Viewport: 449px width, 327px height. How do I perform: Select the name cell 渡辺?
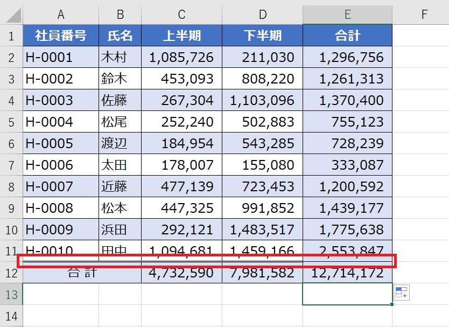point(120,143)
